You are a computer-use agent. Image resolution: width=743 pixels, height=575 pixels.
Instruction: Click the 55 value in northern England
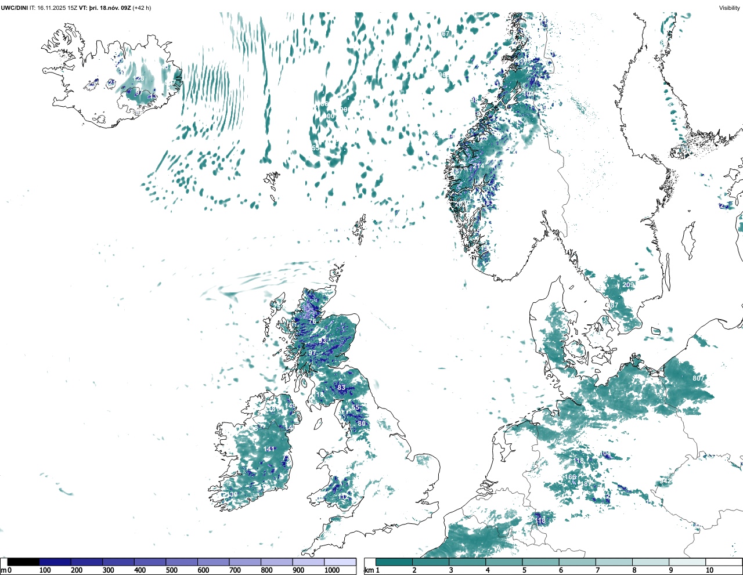click(356, 408)
